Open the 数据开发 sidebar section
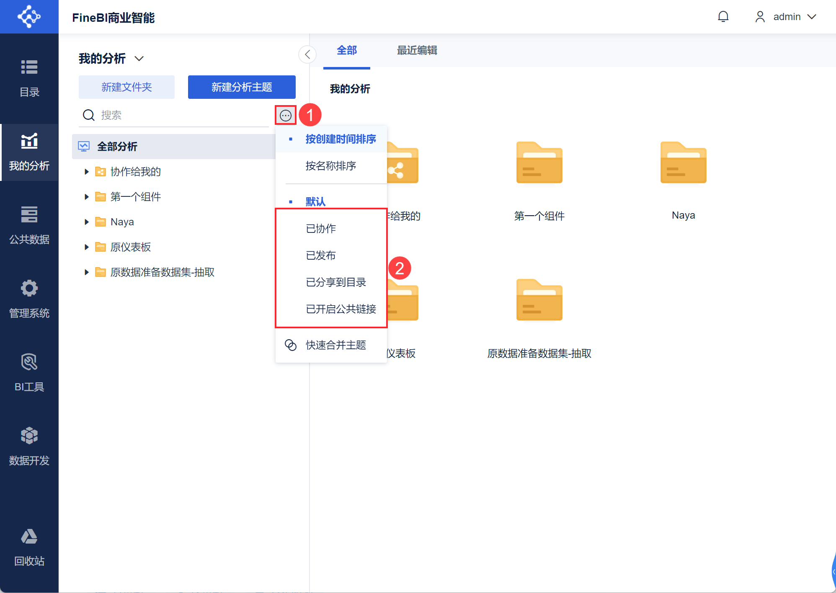The width and height of the screenshot is (836, 593). 29,447
